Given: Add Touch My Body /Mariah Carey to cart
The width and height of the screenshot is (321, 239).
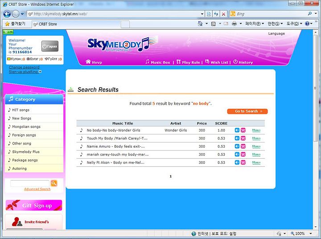Looking at the screenshot, I should click(x=243, y=138).
